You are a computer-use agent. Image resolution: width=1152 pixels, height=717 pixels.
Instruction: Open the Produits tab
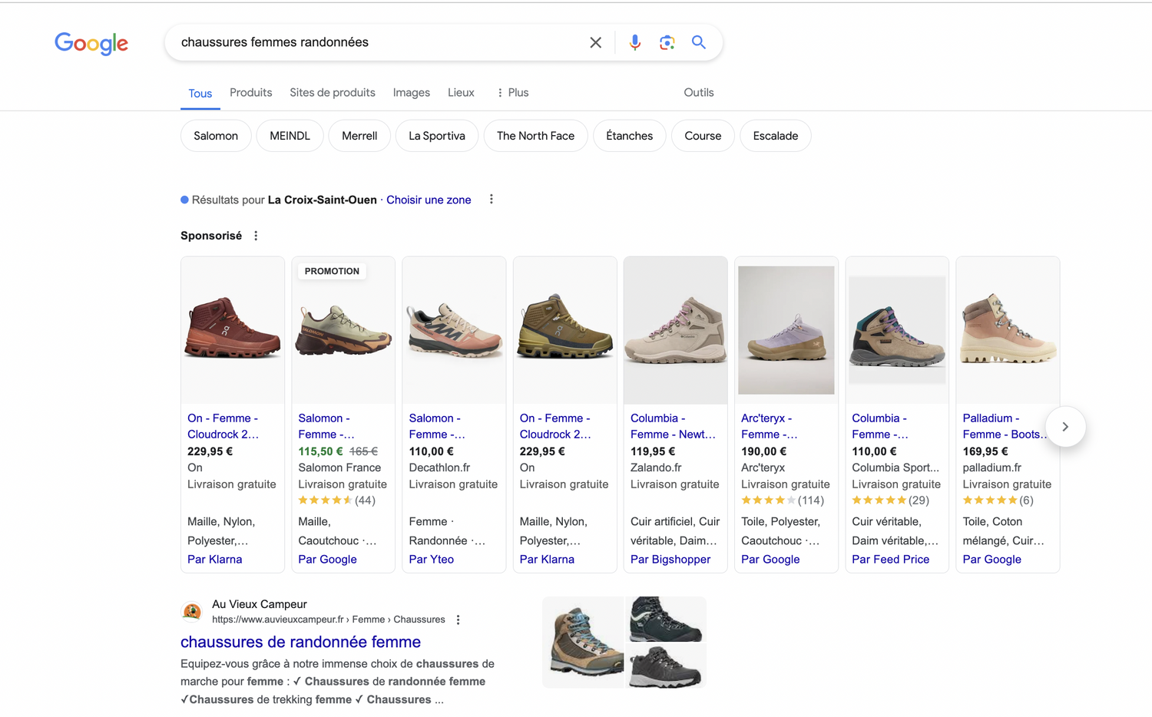(x=251, y=93)
